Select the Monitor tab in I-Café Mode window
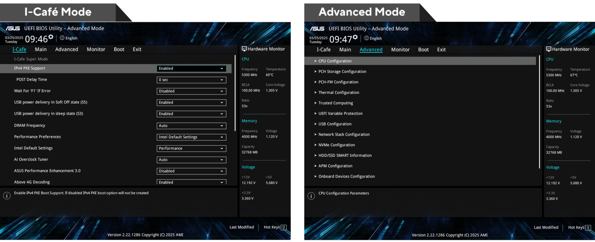 [96, 49]
